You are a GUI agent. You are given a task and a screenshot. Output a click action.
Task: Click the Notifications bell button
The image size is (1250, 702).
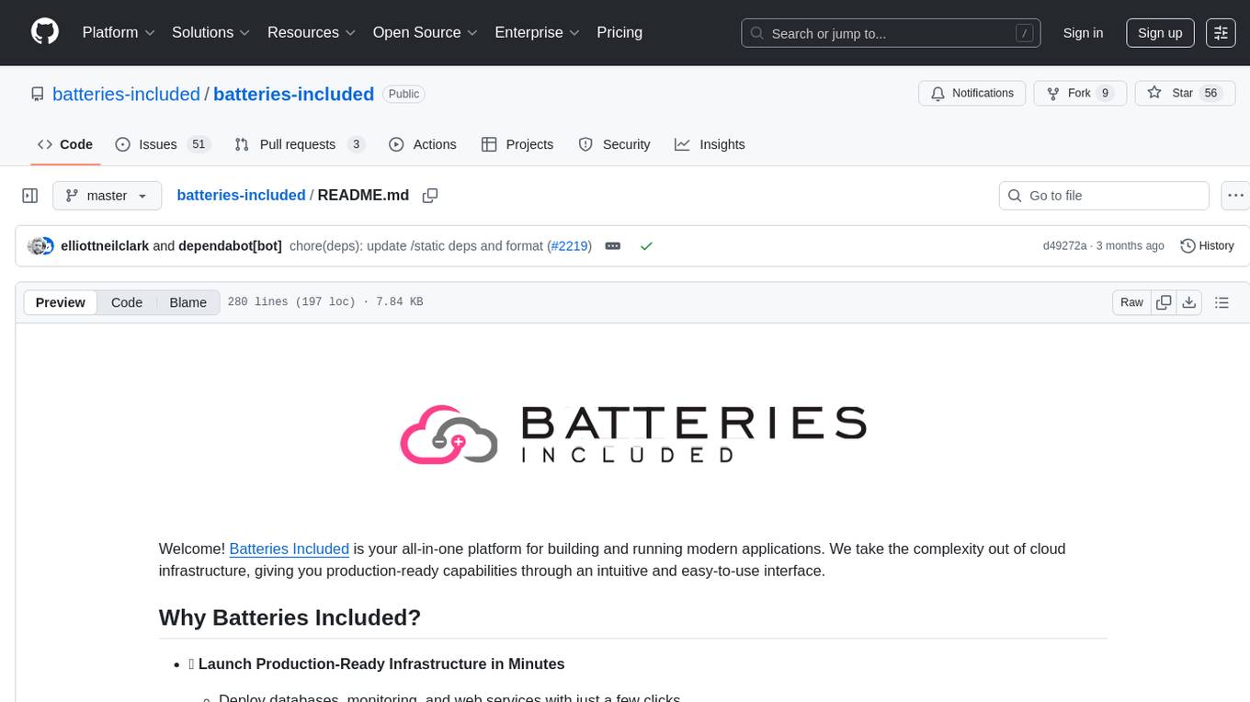pos(972,94)
